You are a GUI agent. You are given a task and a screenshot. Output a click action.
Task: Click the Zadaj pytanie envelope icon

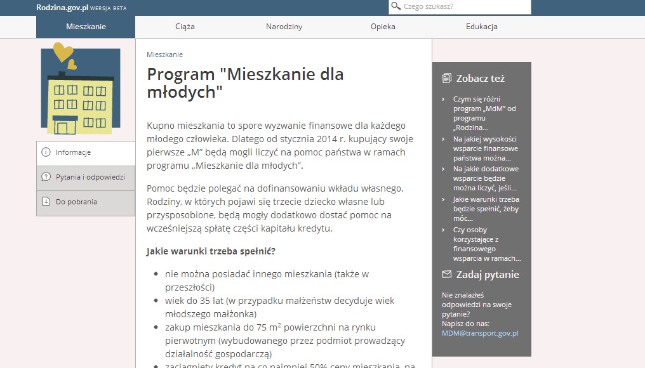pyautogui.click(x=447, y=275)
